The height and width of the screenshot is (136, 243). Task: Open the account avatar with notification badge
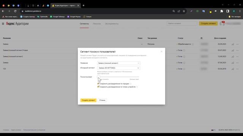[222, 23]
